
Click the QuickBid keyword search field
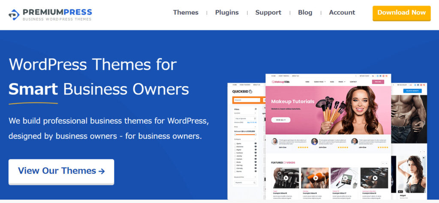click(x=247, y=100)
